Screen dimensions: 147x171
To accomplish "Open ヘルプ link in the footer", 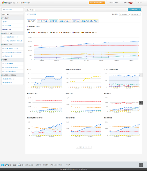I will point(68,165).
